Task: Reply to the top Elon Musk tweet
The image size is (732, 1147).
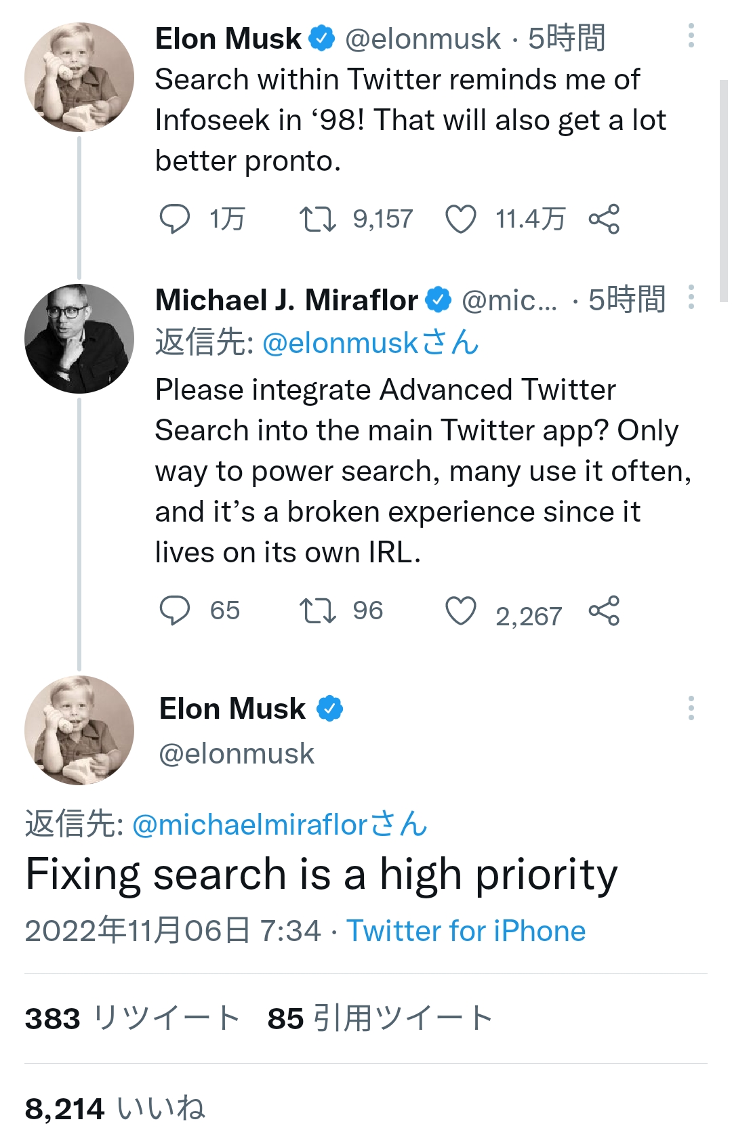Action: 174,219
